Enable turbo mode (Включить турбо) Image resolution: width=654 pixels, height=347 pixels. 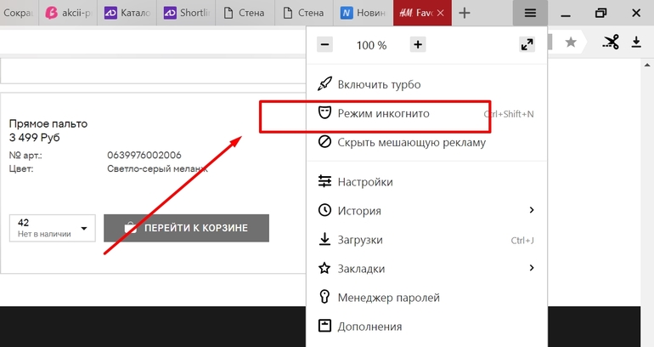click(x=378, y=84)
